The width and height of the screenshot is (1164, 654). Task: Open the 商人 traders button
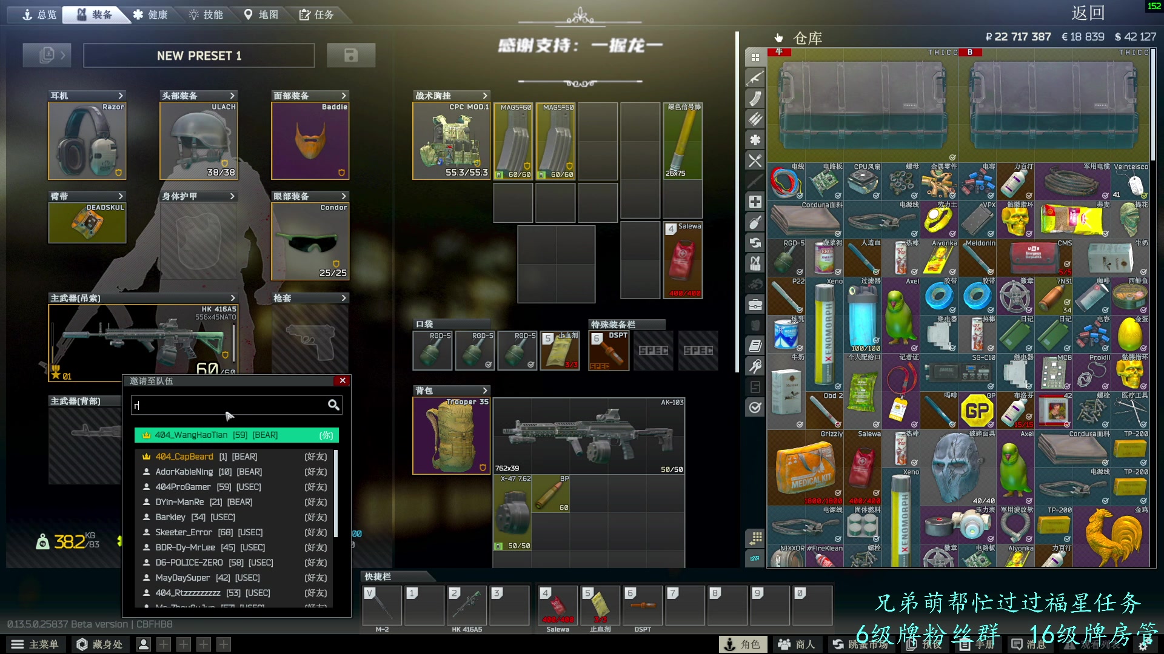(x=797, y=644)
